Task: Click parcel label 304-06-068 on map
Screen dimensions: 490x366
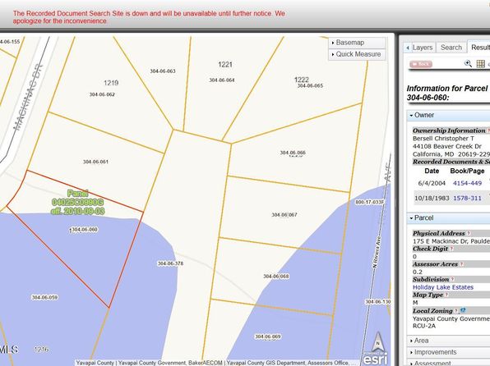Action: [x=276, y=276]
